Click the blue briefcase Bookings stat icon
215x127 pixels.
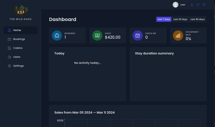(x=57, y=35)
